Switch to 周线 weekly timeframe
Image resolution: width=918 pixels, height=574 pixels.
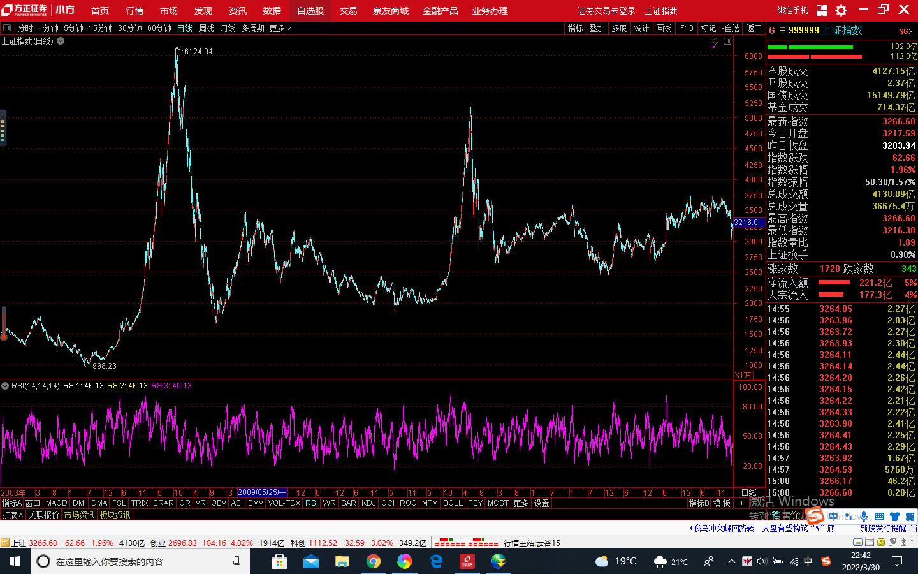pyautogui.click(x=207, y=28)
